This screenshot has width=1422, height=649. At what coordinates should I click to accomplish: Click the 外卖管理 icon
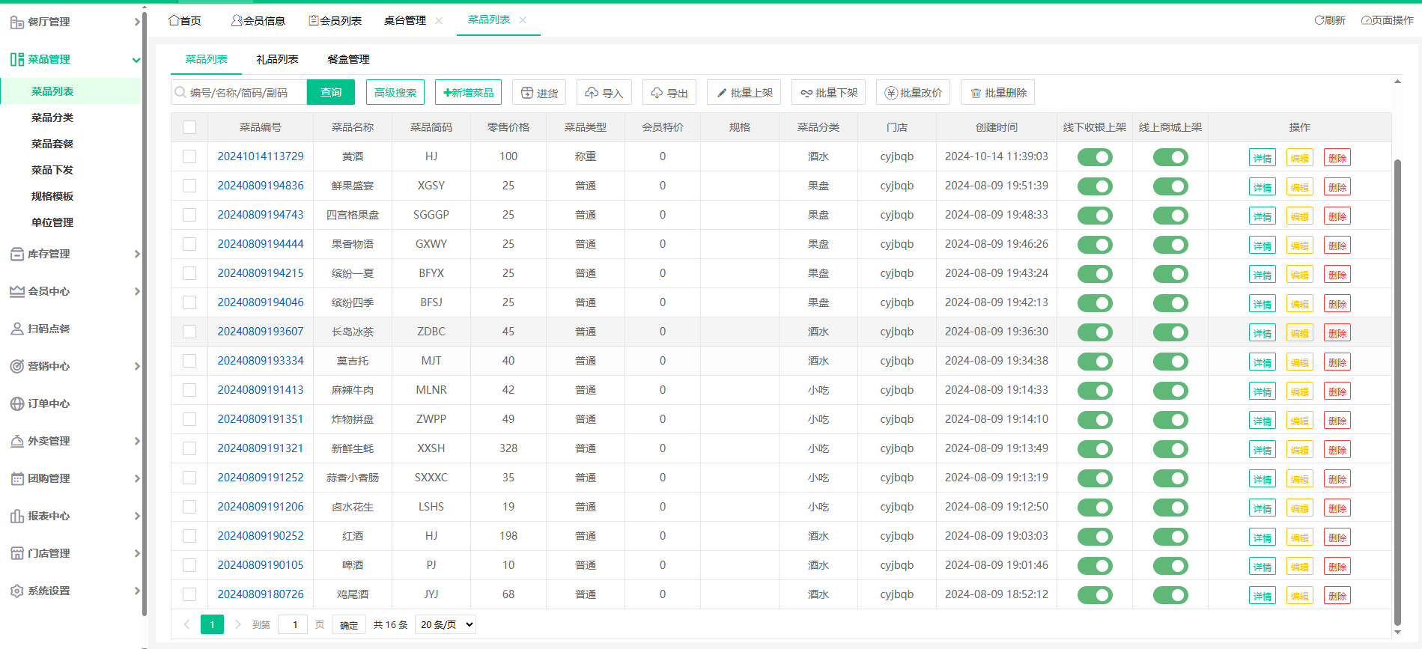tap(16, 441)
